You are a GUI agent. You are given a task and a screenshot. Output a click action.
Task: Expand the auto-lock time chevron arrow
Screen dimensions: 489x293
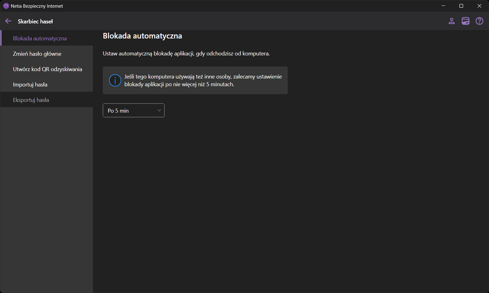[x=159, y=110]
